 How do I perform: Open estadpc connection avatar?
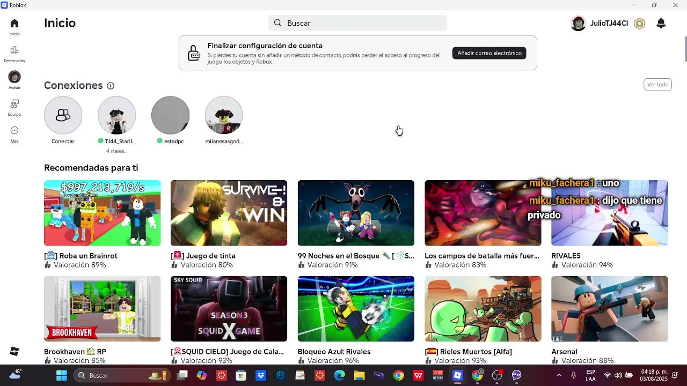[170, 115]
